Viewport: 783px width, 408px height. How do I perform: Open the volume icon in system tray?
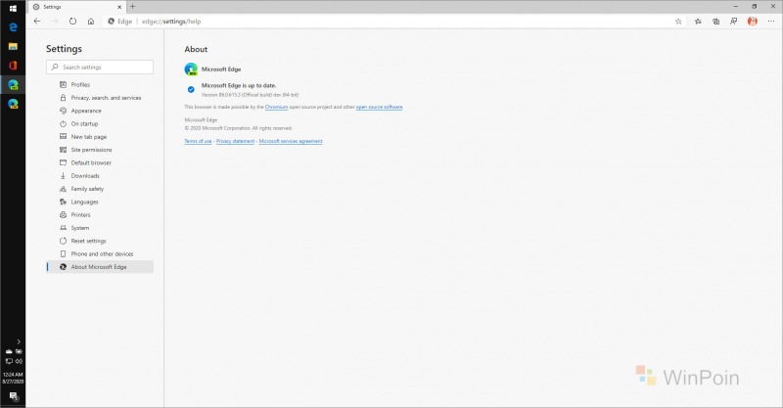[19, 361]
